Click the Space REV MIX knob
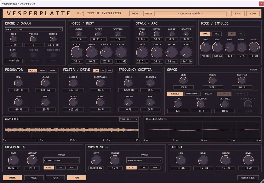The image size is (264, 183). point(242,81)
